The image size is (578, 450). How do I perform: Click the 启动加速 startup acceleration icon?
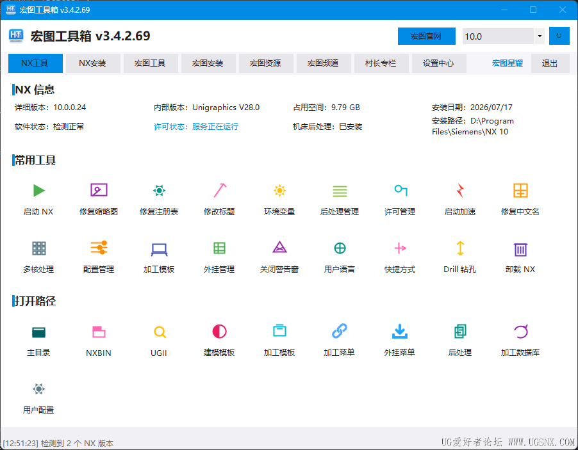click(460, 190)
